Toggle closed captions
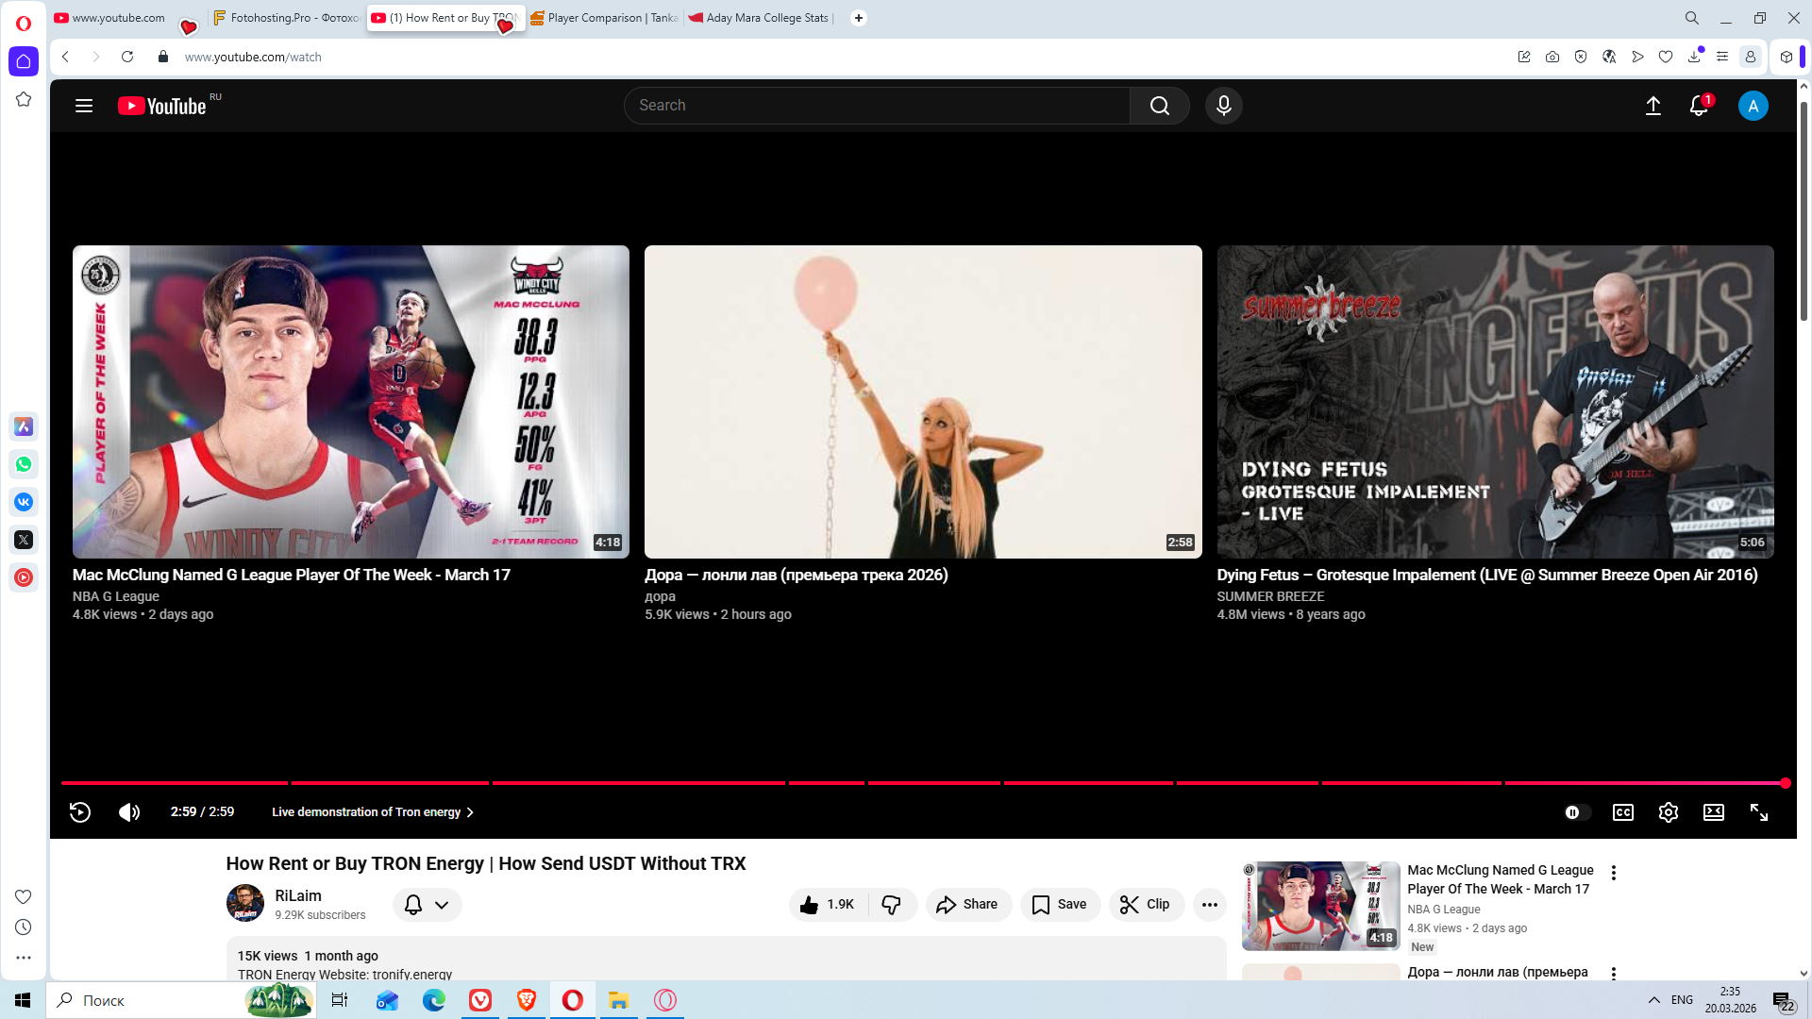Image resolution: width=1812 pixels, height=1019 pixels. pyautogui.click(x=1622, y=812)
